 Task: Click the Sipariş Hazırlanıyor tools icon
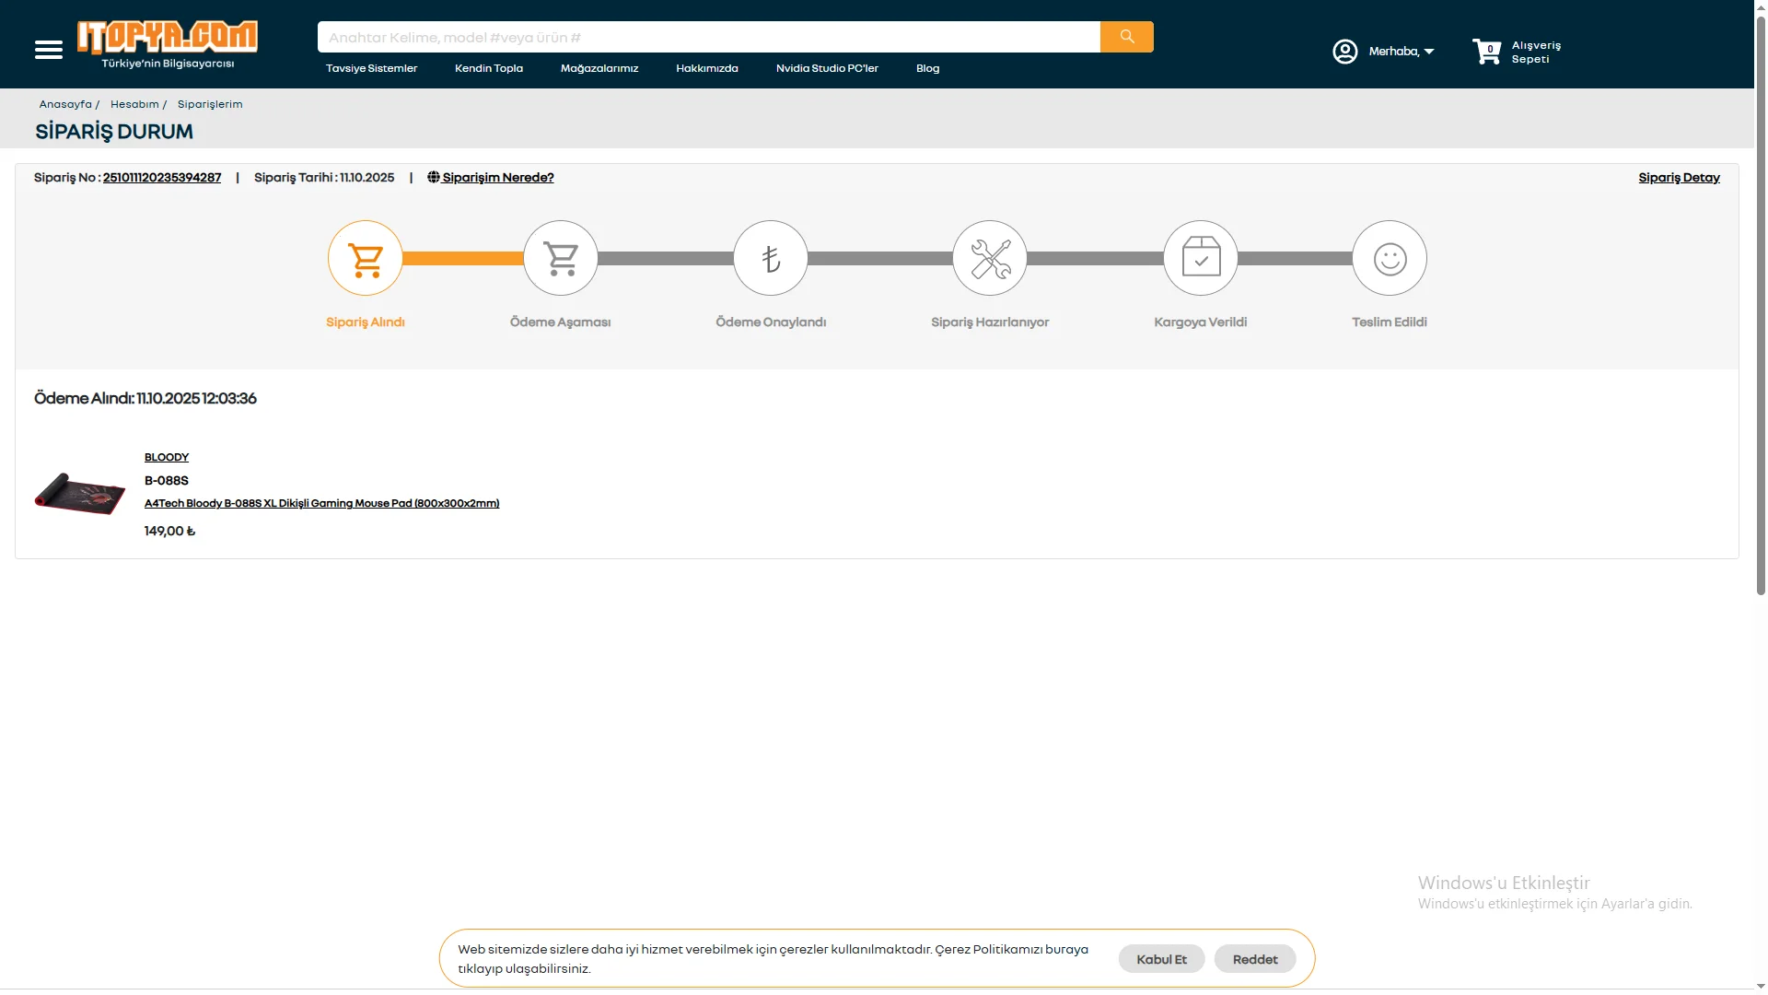click(990, 259)
